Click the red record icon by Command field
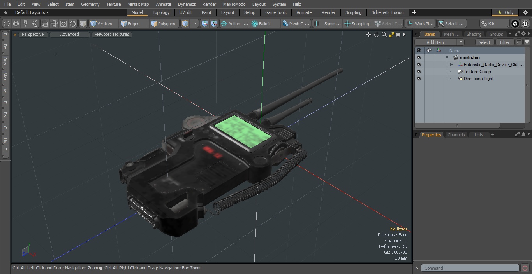The image size is (532, 274). [x=525, y=268]
